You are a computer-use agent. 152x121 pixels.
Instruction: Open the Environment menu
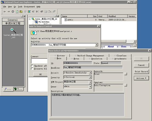[29, 7]
